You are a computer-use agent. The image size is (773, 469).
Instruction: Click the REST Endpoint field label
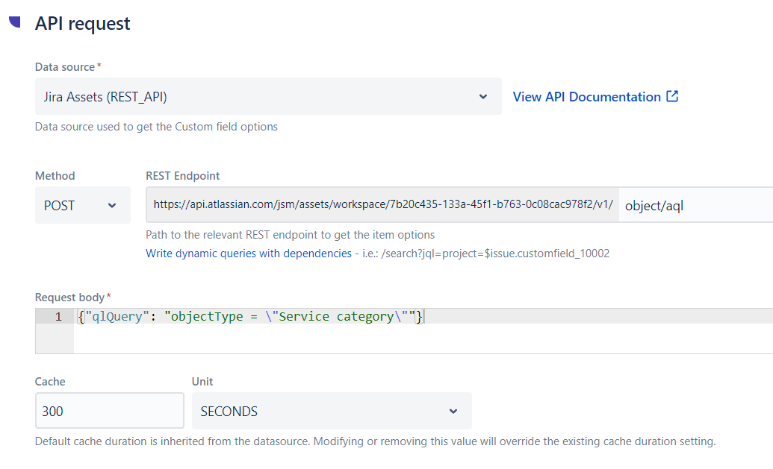point(182,176)
